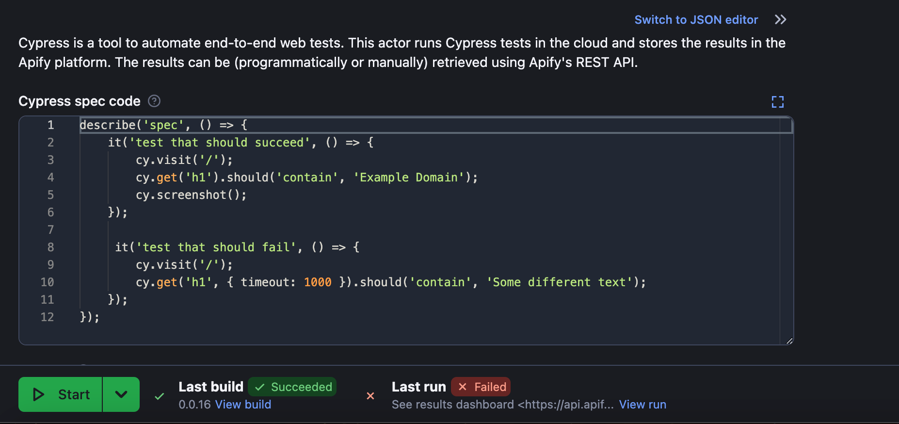Click the Cypress spec code label
Image resolution: width=899 pixels, height=424 pixels.
coord(80,101)
